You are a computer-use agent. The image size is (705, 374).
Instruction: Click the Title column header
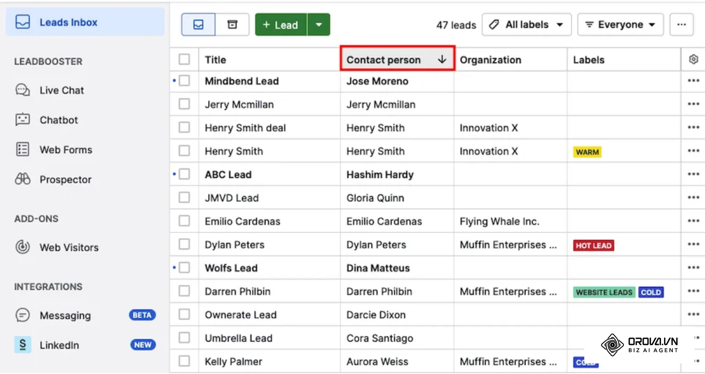(215, 59)
